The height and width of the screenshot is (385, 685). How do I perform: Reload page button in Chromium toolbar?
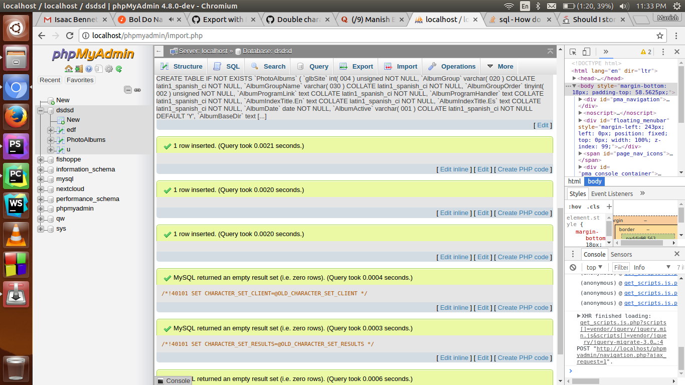(x=70, y=36)
